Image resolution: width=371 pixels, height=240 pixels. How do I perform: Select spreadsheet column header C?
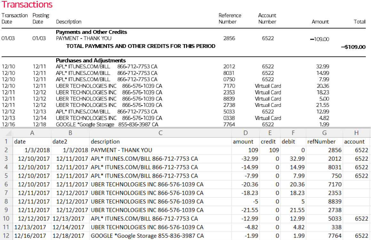(x=161, y=132)
